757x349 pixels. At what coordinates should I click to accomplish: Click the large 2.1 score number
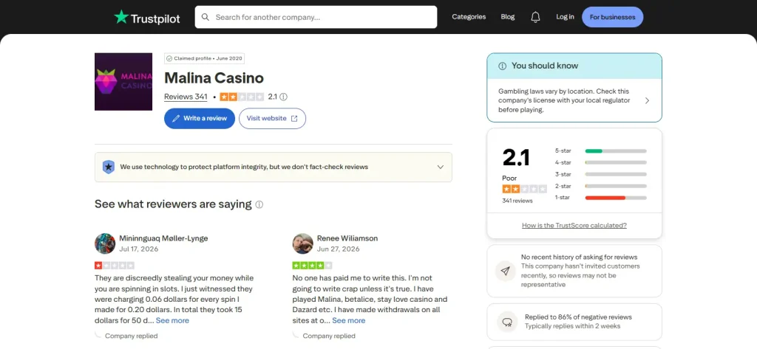tap(516, 157)
